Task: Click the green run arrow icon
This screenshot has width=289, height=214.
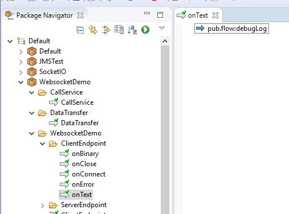Action: 145,30
